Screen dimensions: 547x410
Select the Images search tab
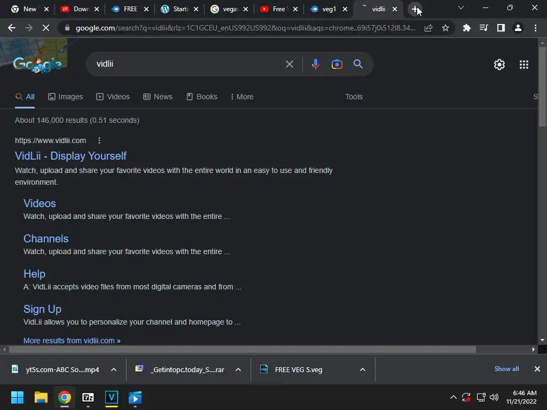(66, 97)
